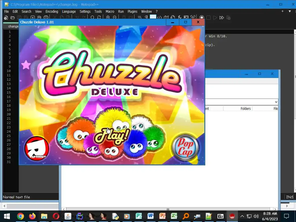Open Opera browser from the taskbar

56,216
